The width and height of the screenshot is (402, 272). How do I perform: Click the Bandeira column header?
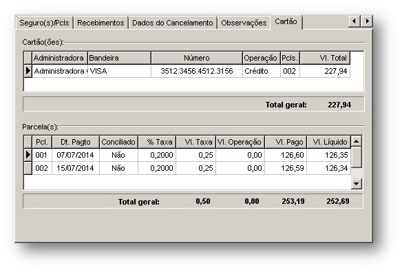pos(119,58)
